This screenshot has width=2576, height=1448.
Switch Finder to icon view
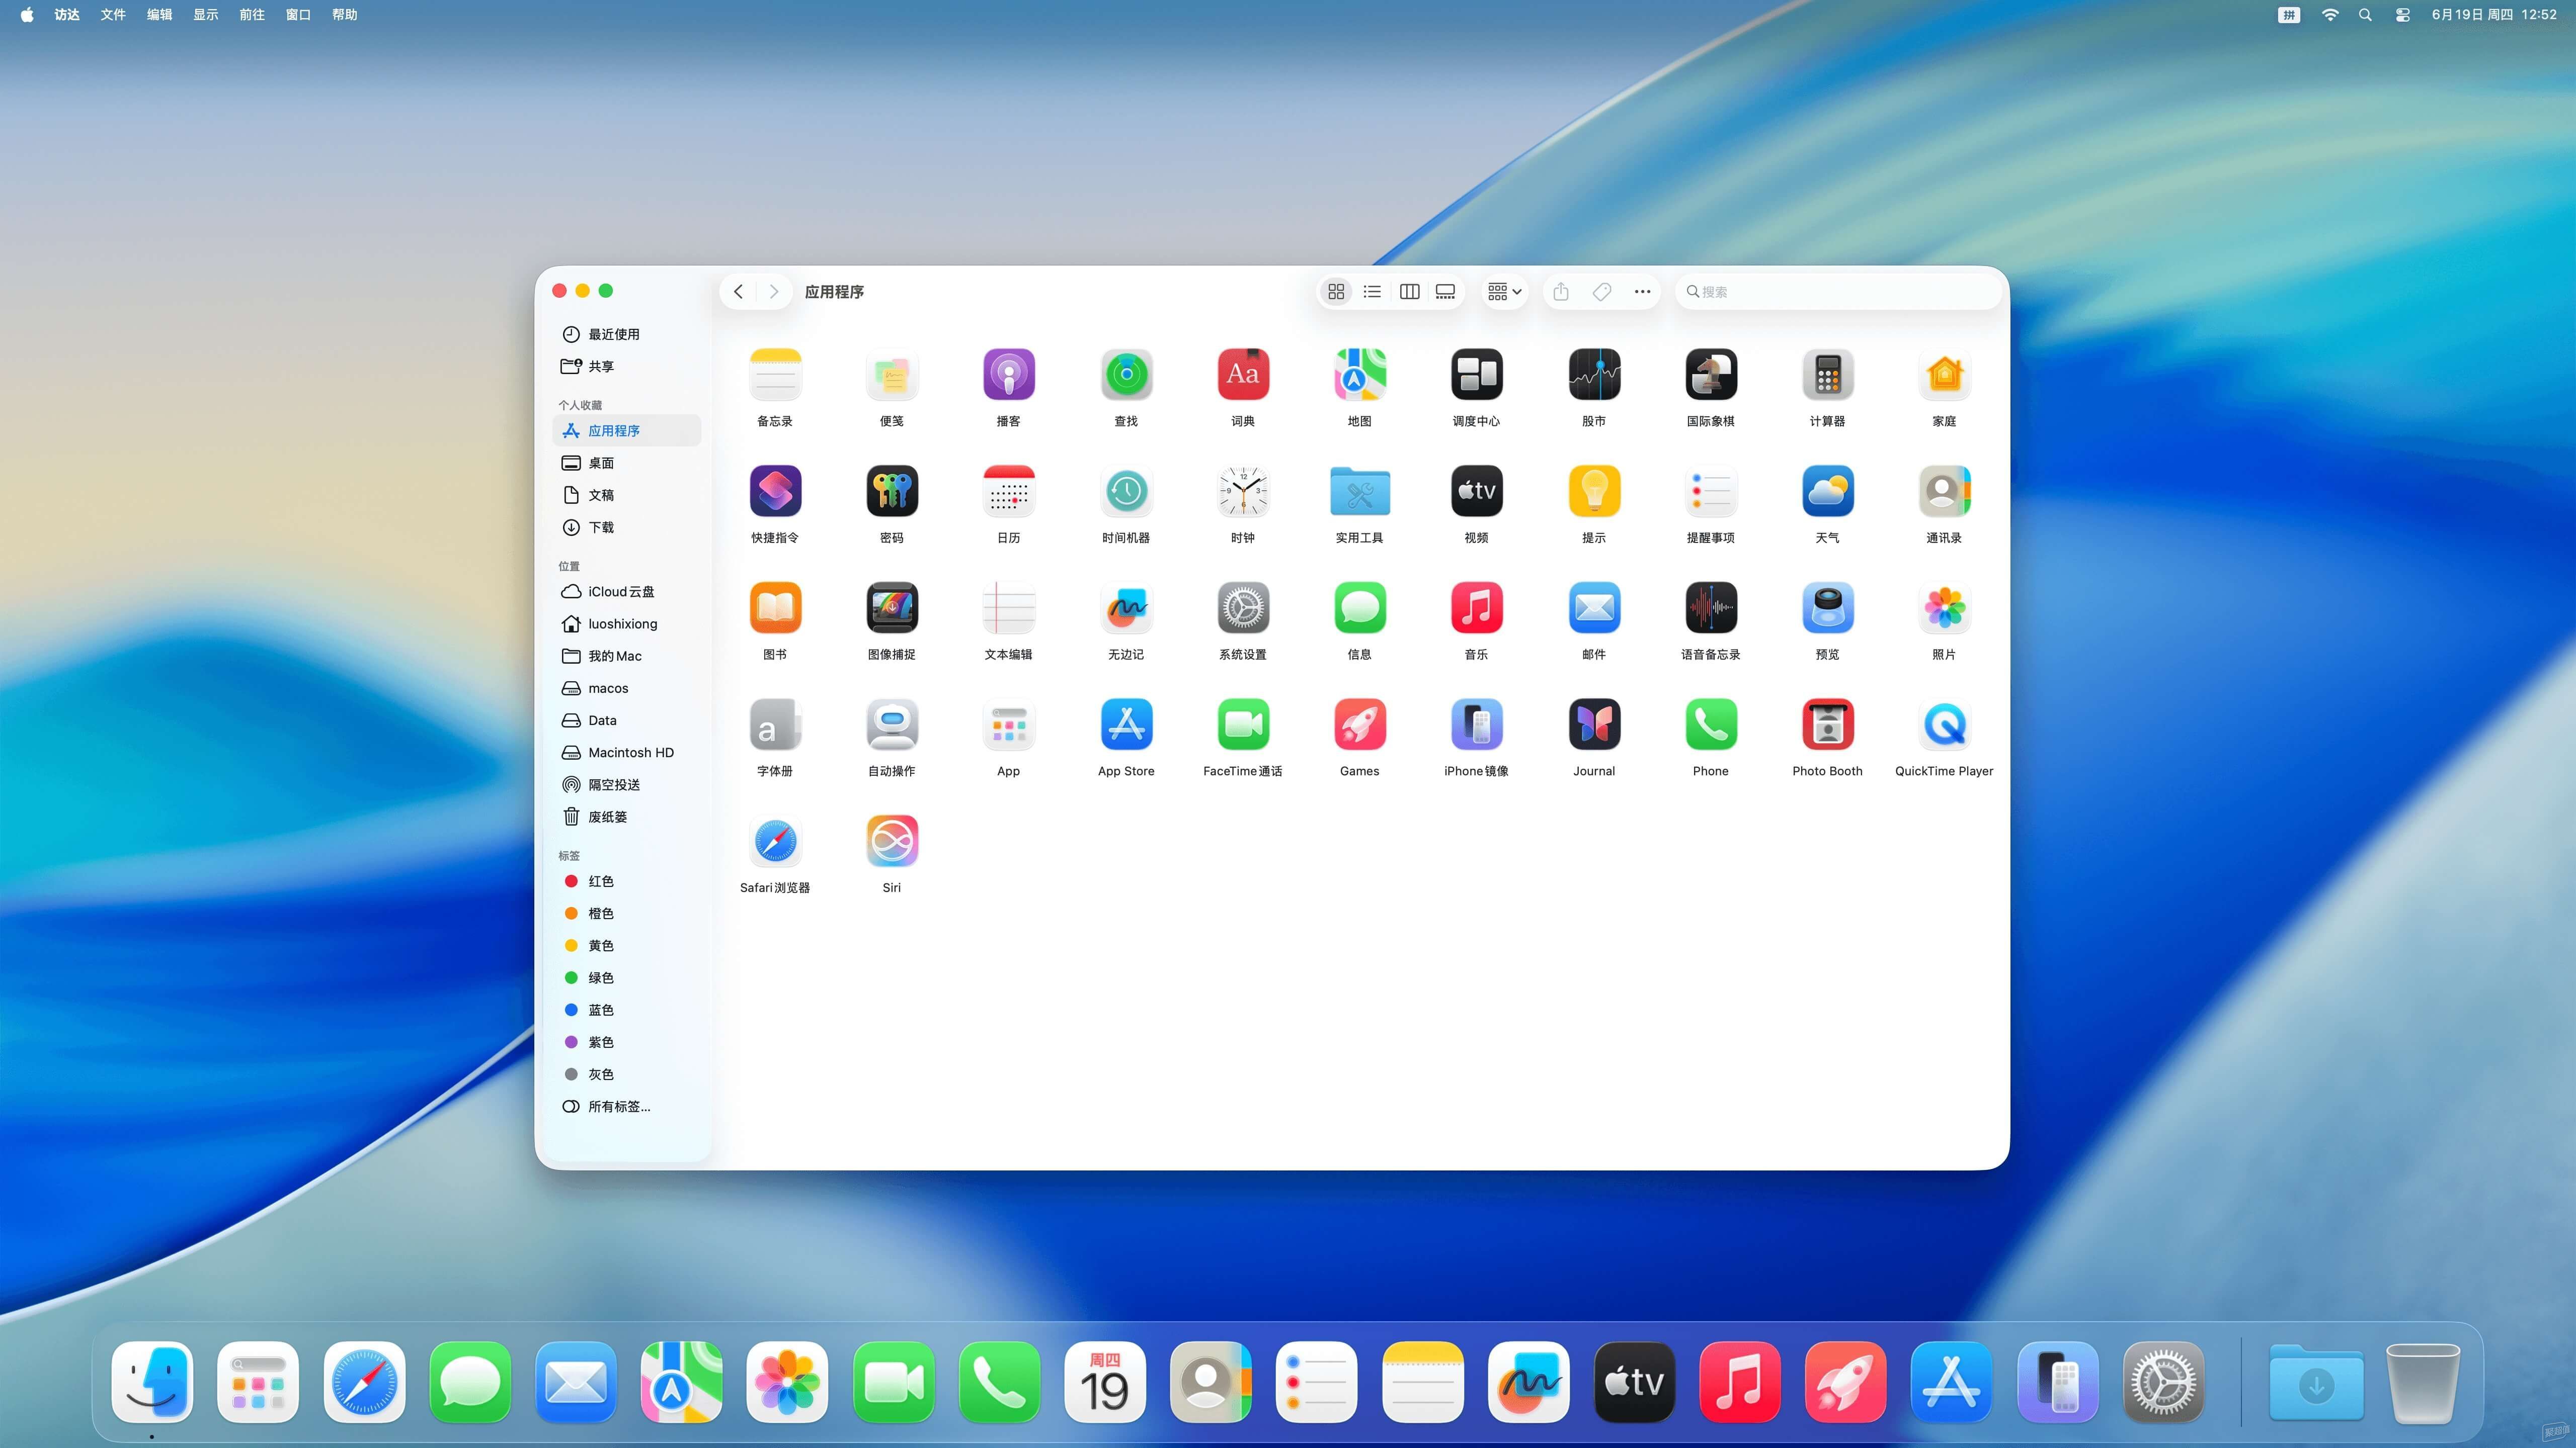(x=1336, y=292)
